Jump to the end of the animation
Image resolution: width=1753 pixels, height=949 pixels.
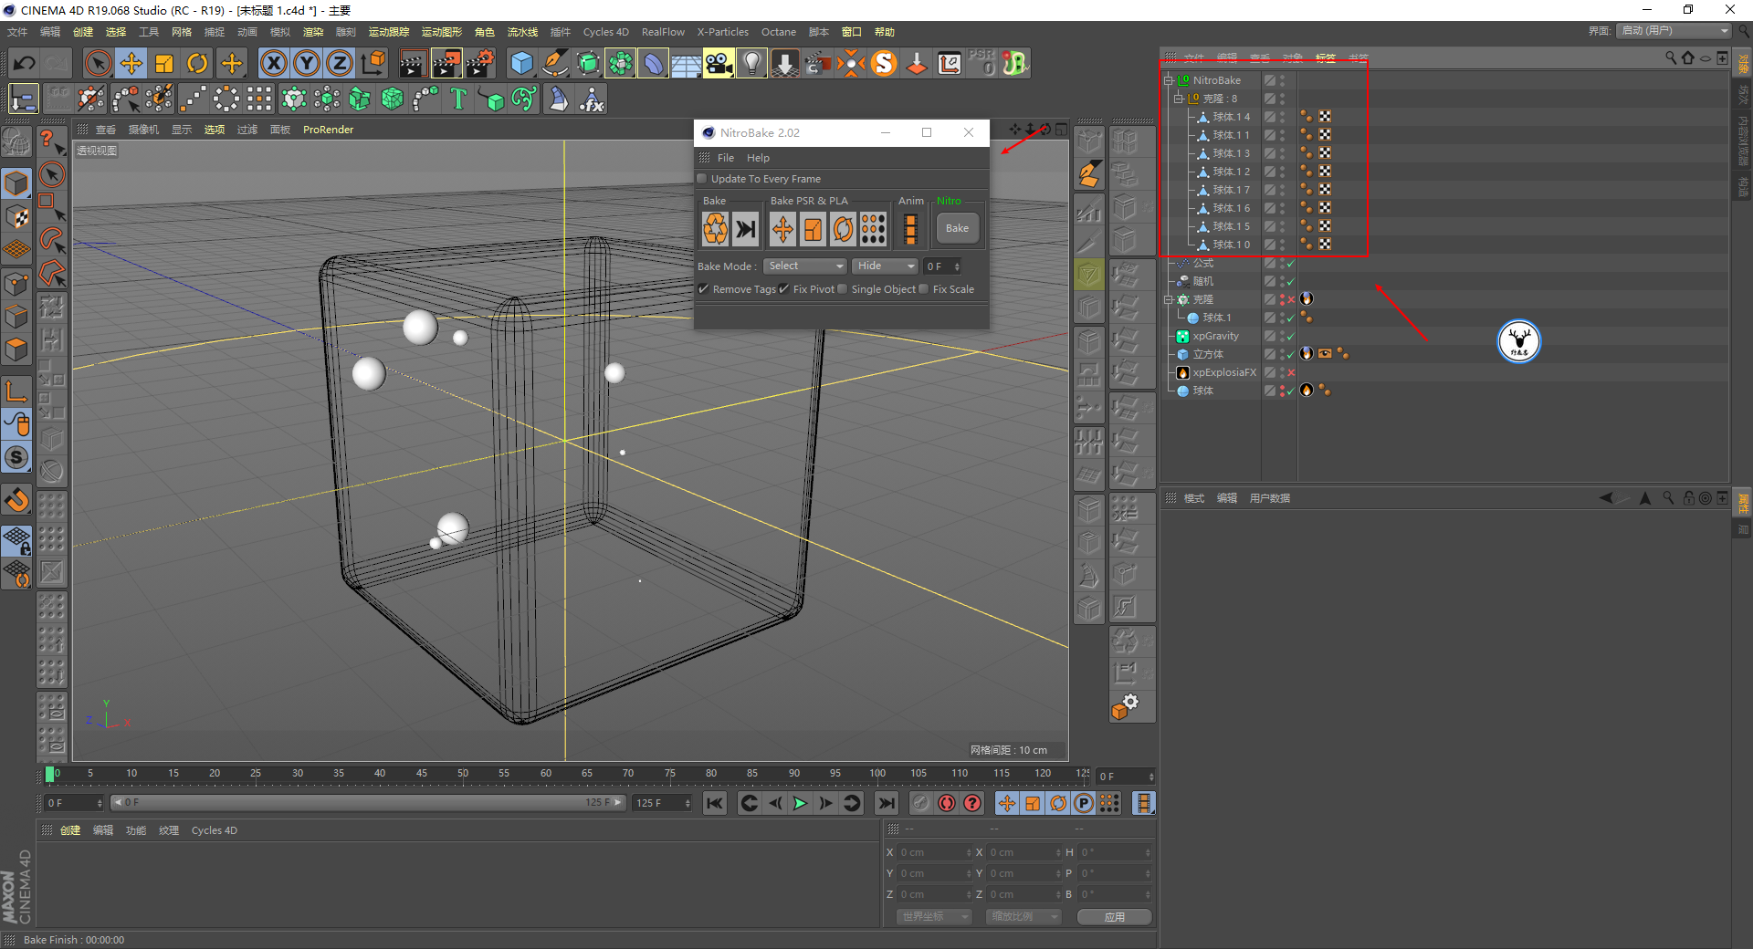coord(886,803)
